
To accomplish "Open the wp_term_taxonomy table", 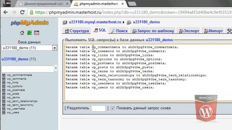I will 20,105.
